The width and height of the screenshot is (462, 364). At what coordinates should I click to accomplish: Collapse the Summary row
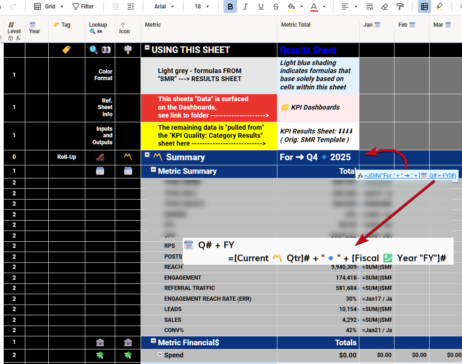point(147,155)
